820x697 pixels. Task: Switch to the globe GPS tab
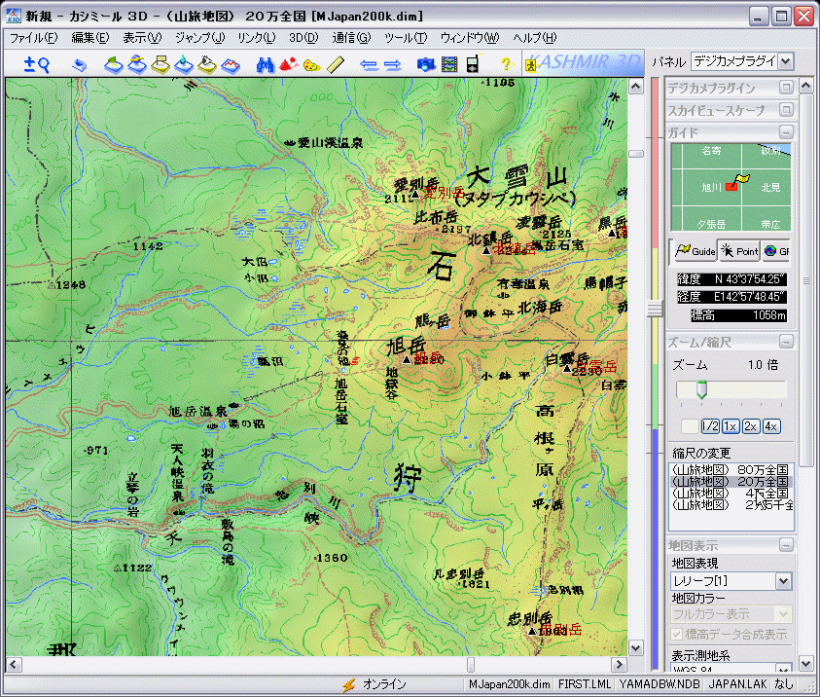coord(776,251)
